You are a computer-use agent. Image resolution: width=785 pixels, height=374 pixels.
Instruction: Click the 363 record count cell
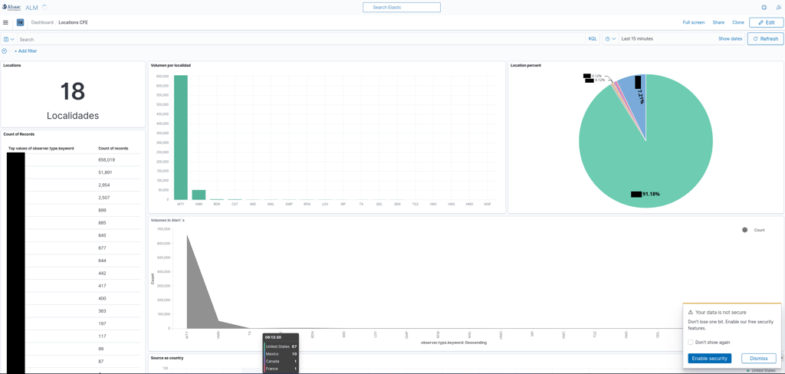click(102, 311)
